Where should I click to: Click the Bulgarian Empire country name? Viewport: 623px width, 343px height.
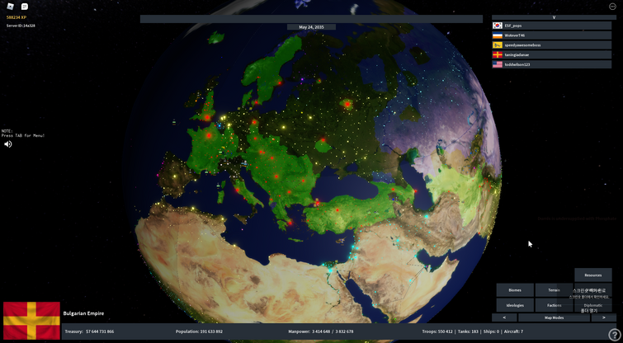coord(83,313)
